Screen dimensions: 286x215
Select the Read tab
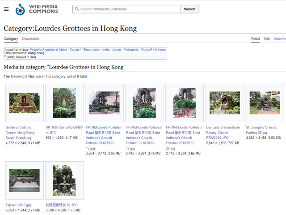(x=255, y=39)
